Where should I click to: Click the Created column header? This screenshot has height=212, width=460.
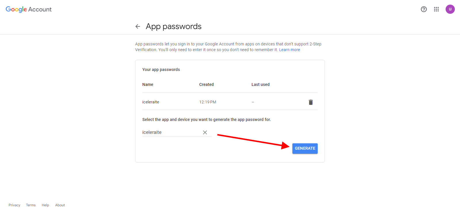tap(206, 84)
